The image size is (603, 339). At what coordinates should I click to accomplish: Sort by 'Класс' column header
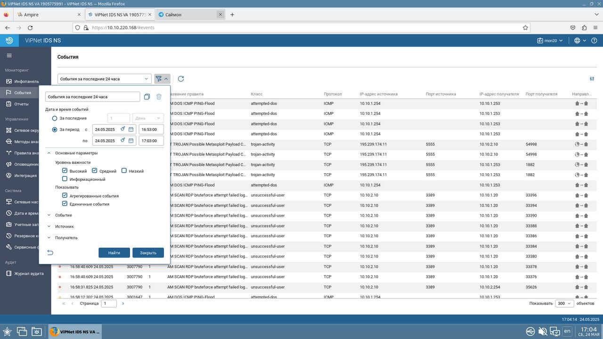pos(256,94)
